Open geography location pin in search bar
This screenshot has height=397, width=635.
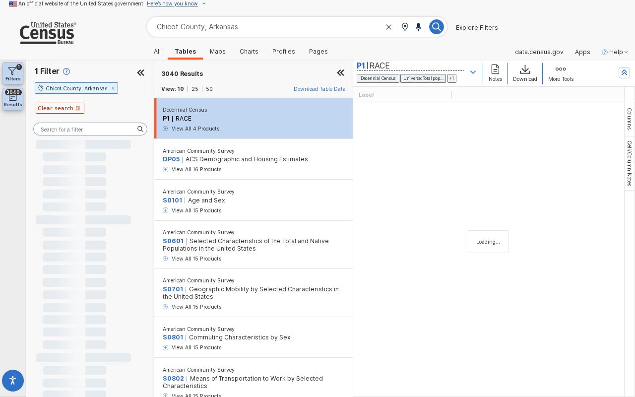[x=405, y=27]
